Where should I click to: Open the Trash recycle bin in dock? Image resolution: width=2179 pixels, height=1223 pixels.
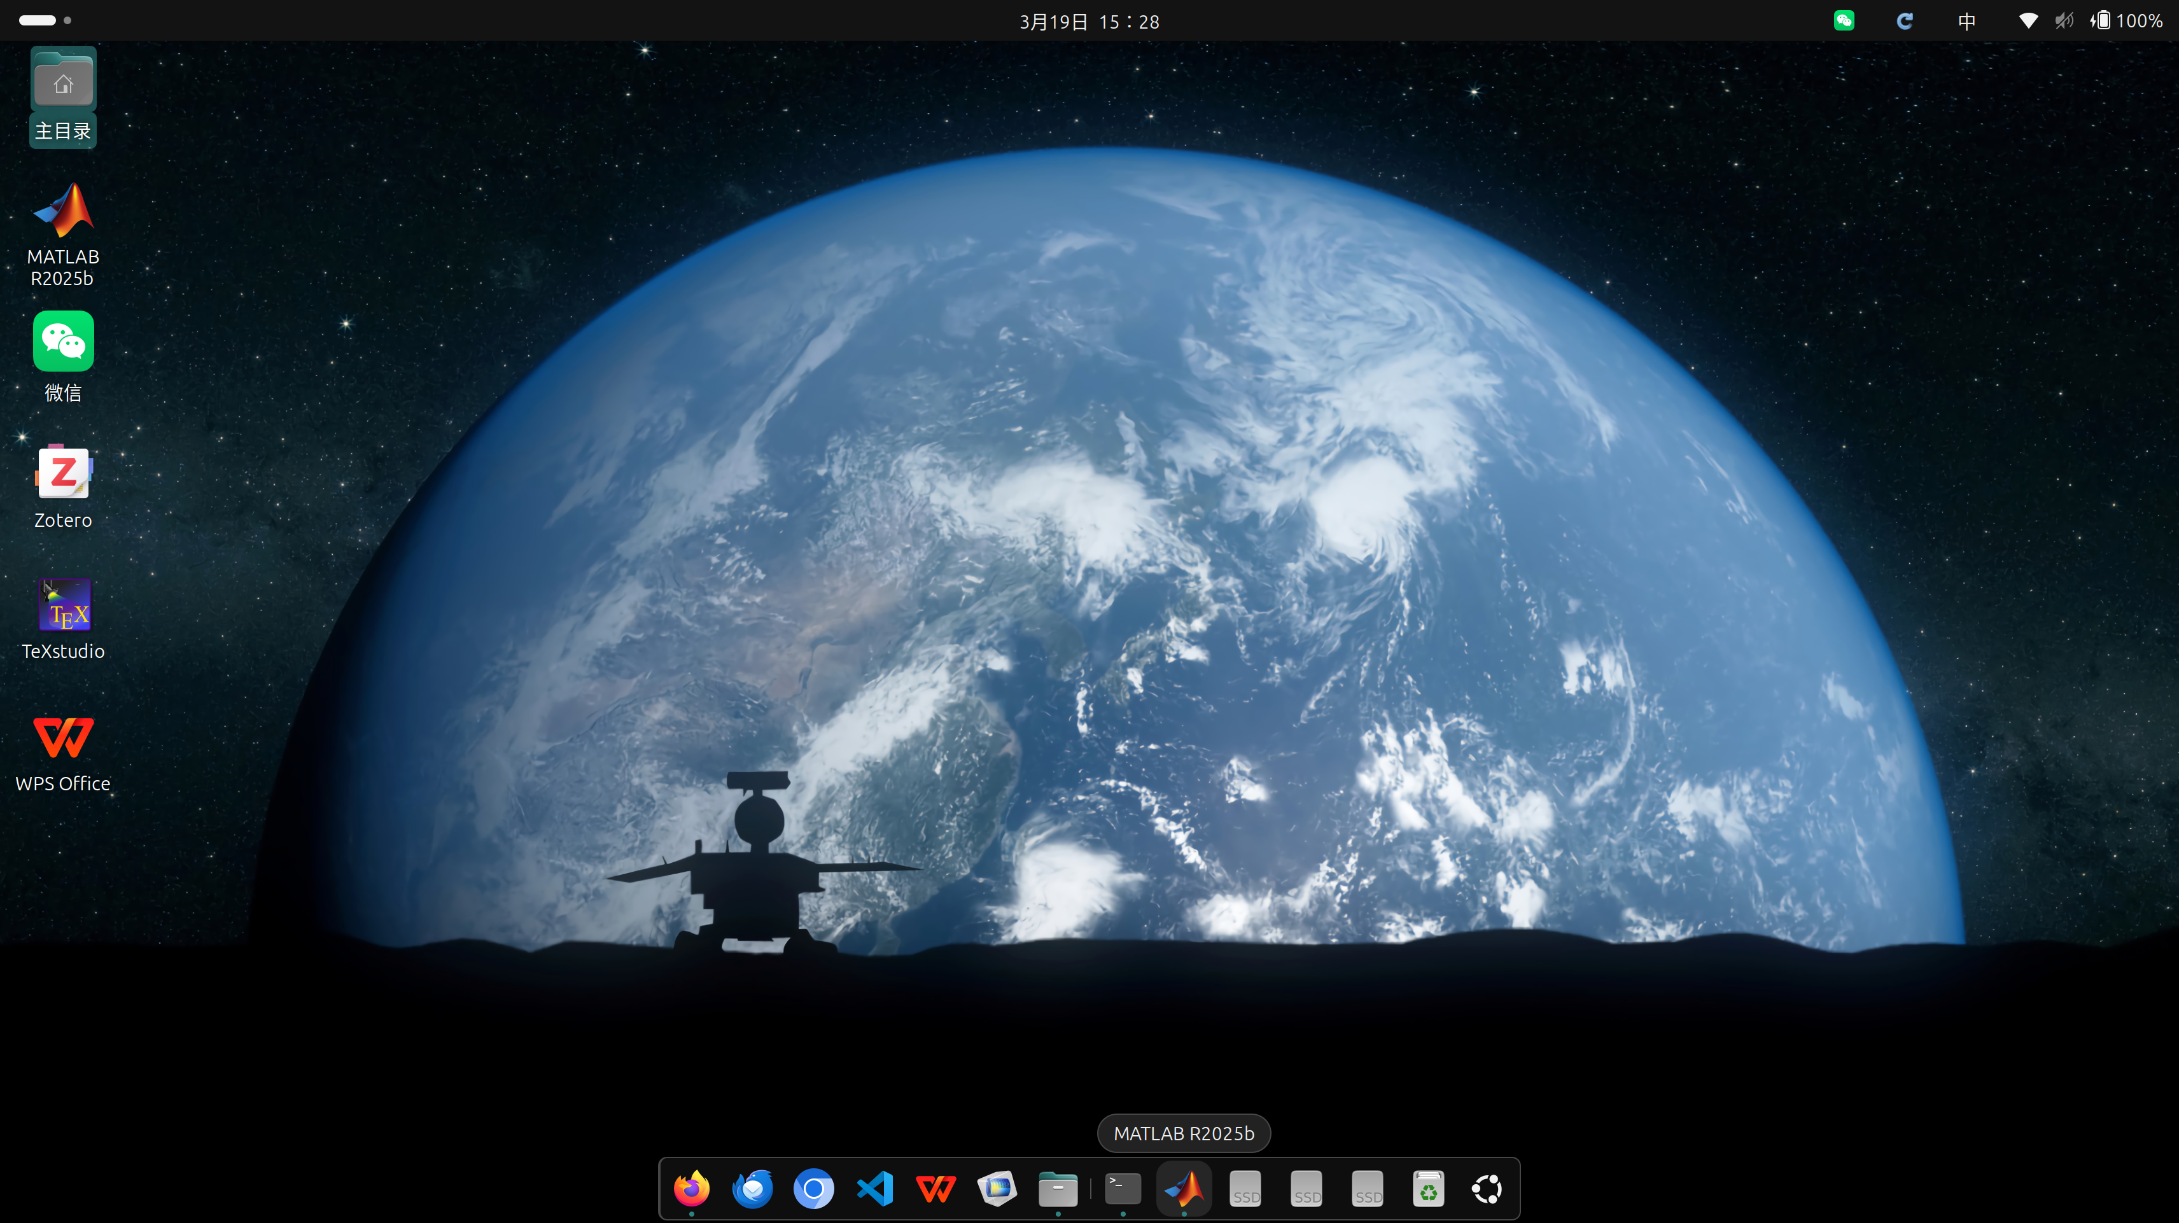[1429, 1189]
